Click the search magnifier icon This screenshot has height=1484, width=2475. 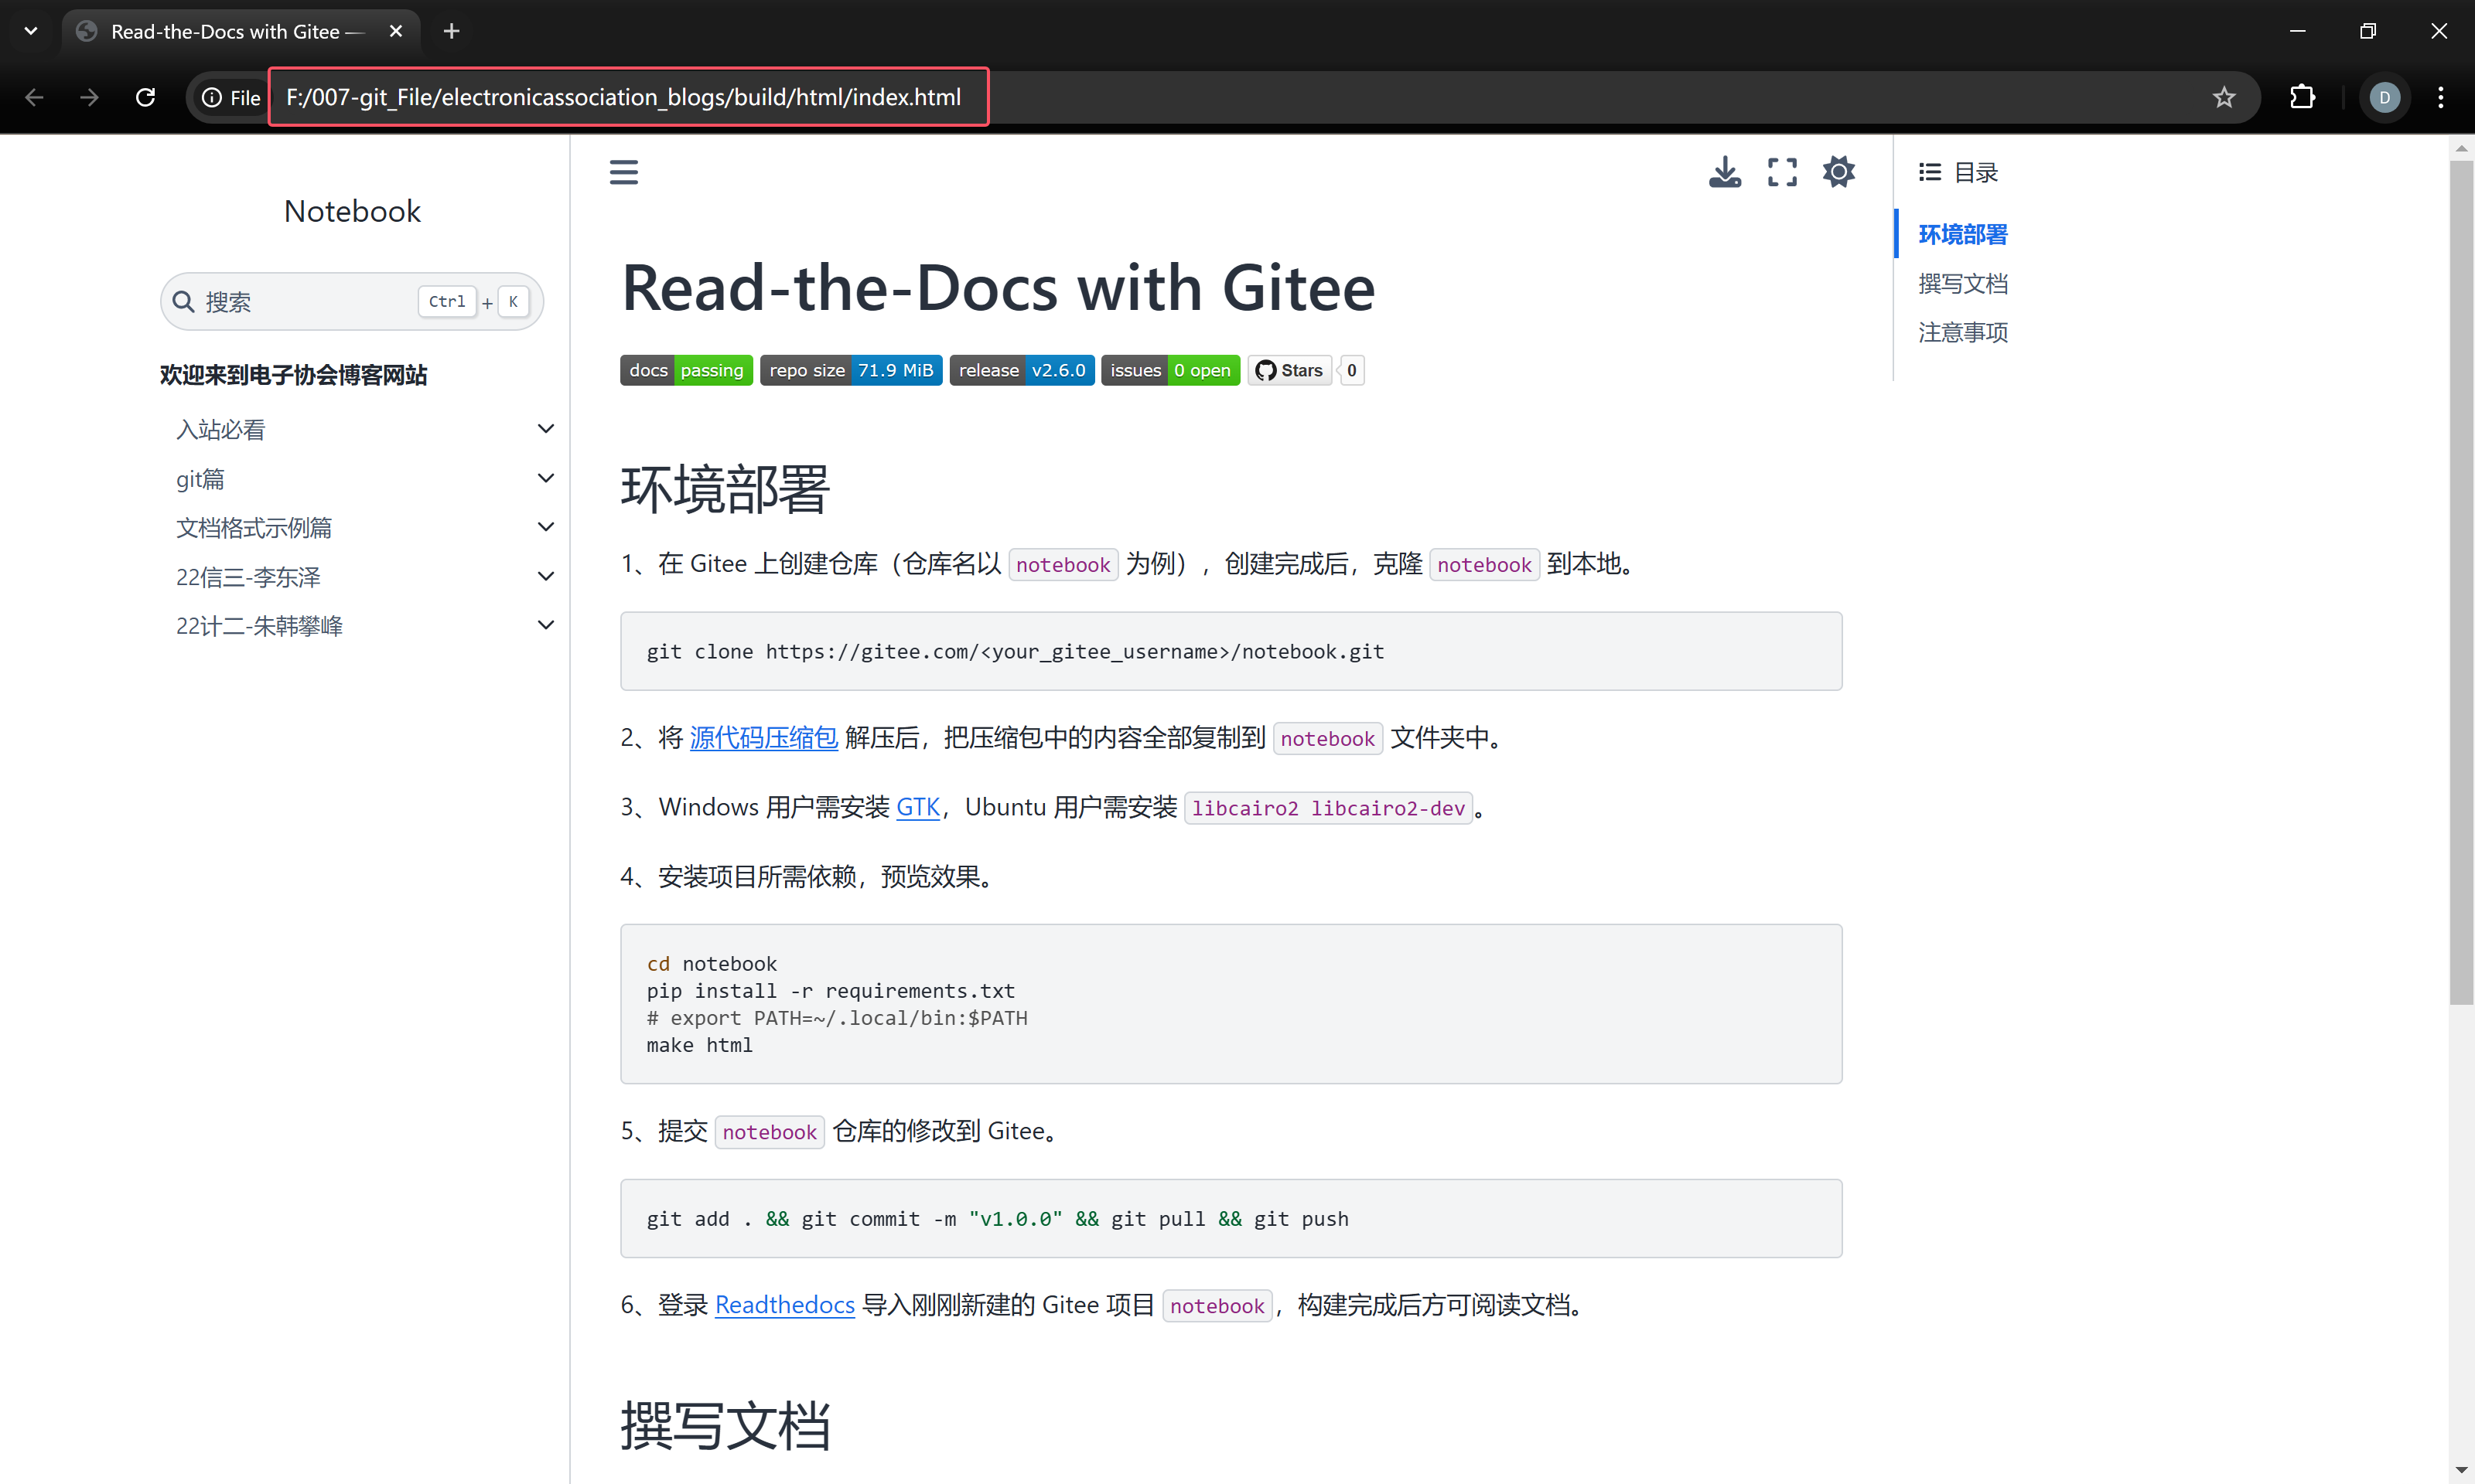pos(183,301)
